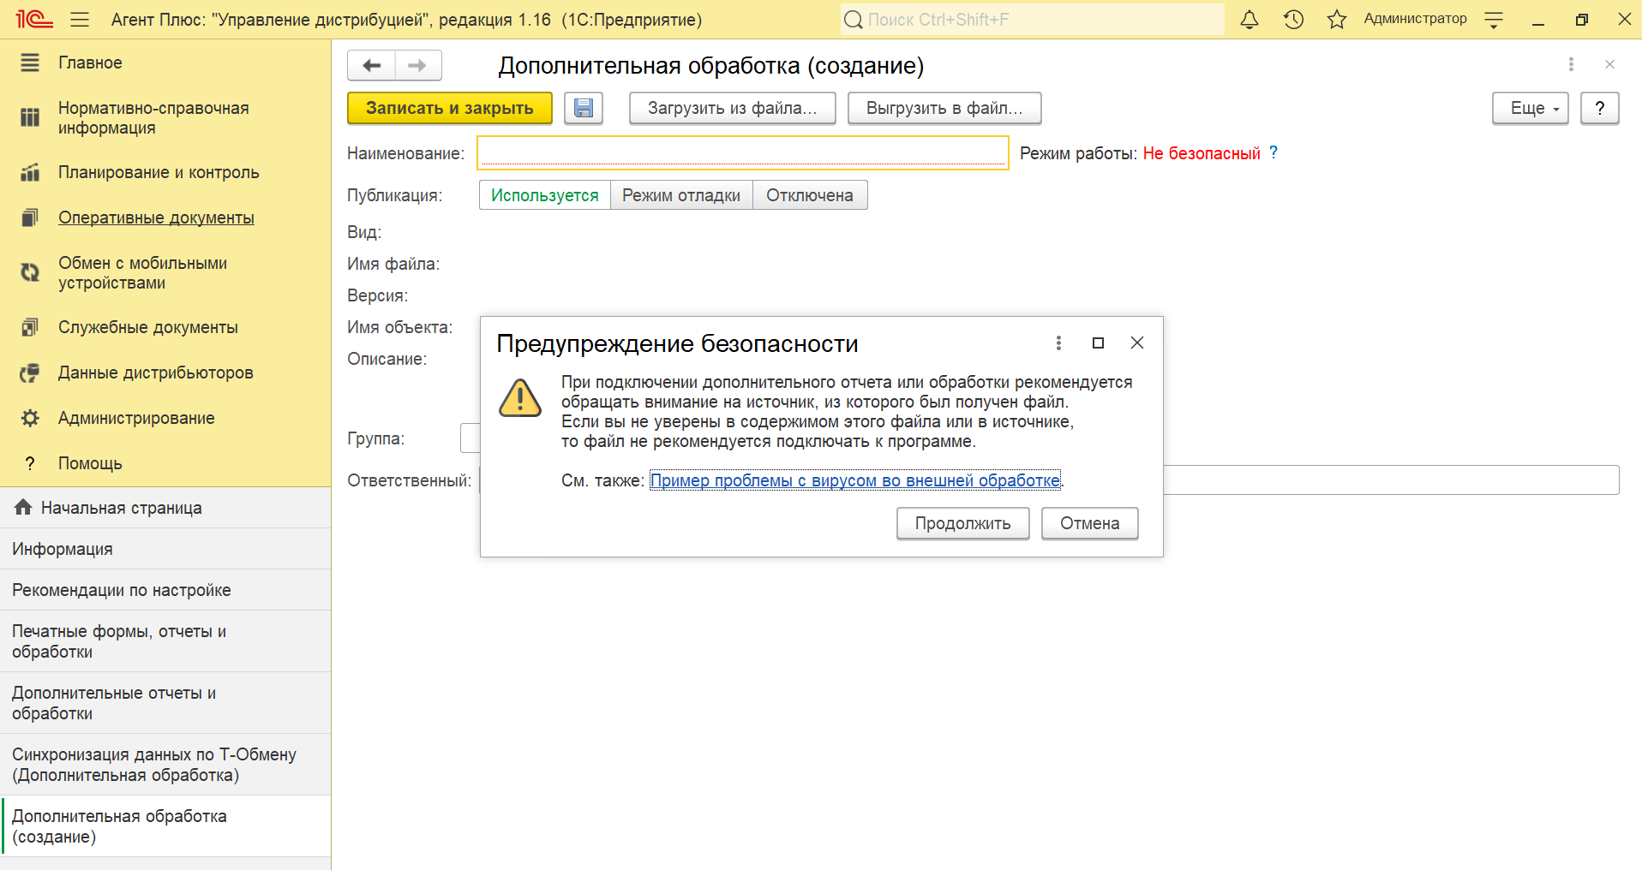Click Загрузить из файла... button
The height and width of the screenshot is (870, 1642).
pos(733,108)
